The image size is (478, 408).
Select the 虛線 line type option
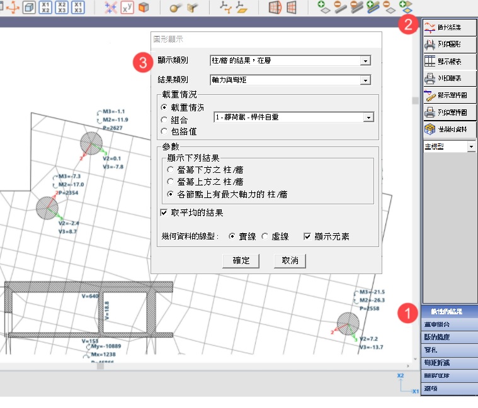coord(265,236)
